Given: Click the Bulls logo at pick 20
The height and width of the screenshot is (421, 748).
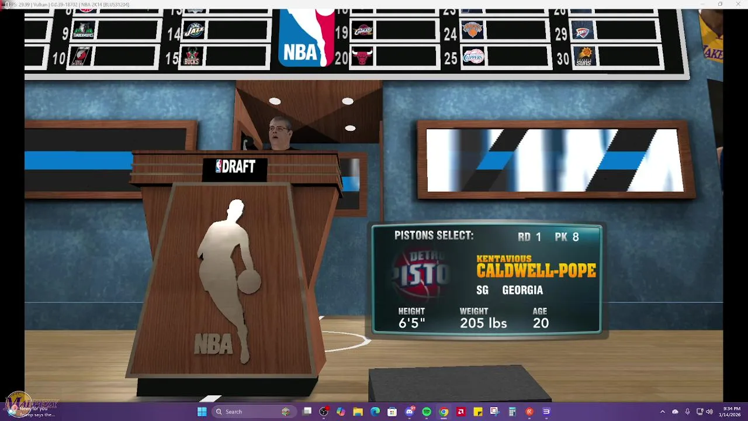Looking at the screenshot, I should pos(362,57).
